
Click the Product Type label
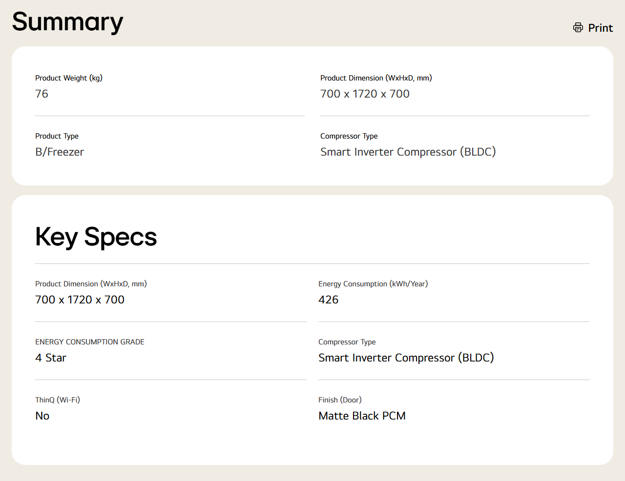(57, 136)
